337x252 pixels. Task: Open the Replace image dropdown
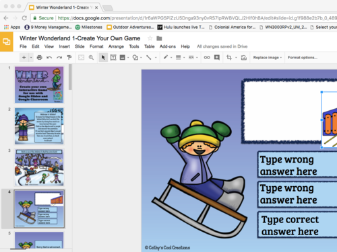(x=267, y=58)
